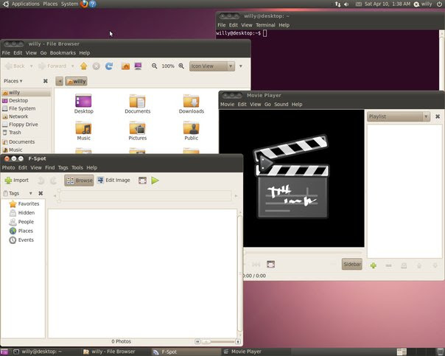Open the Sound menu in Movie Player
The height and width of the screenshot is (356, 445).
pyautogui.click(x=281, y=105)
